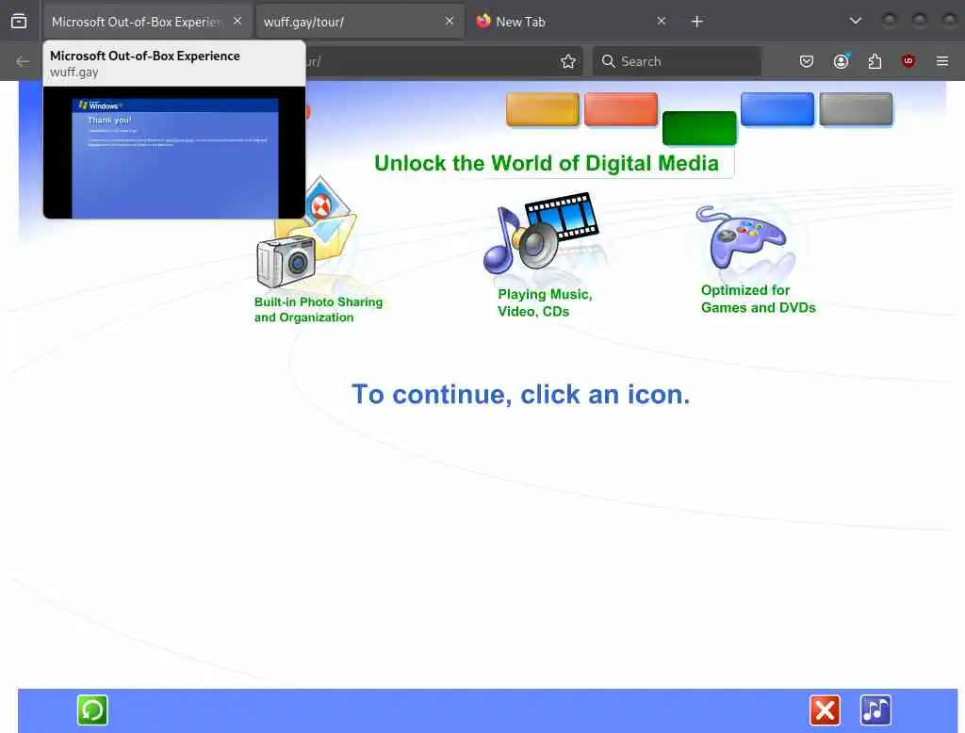Bookmark this page with the star

568,61
